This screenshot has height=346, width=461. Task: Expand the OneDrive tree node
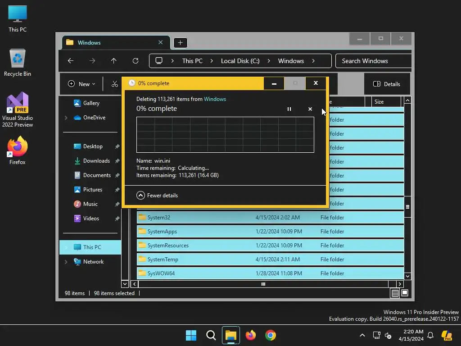tap(66, 118)
